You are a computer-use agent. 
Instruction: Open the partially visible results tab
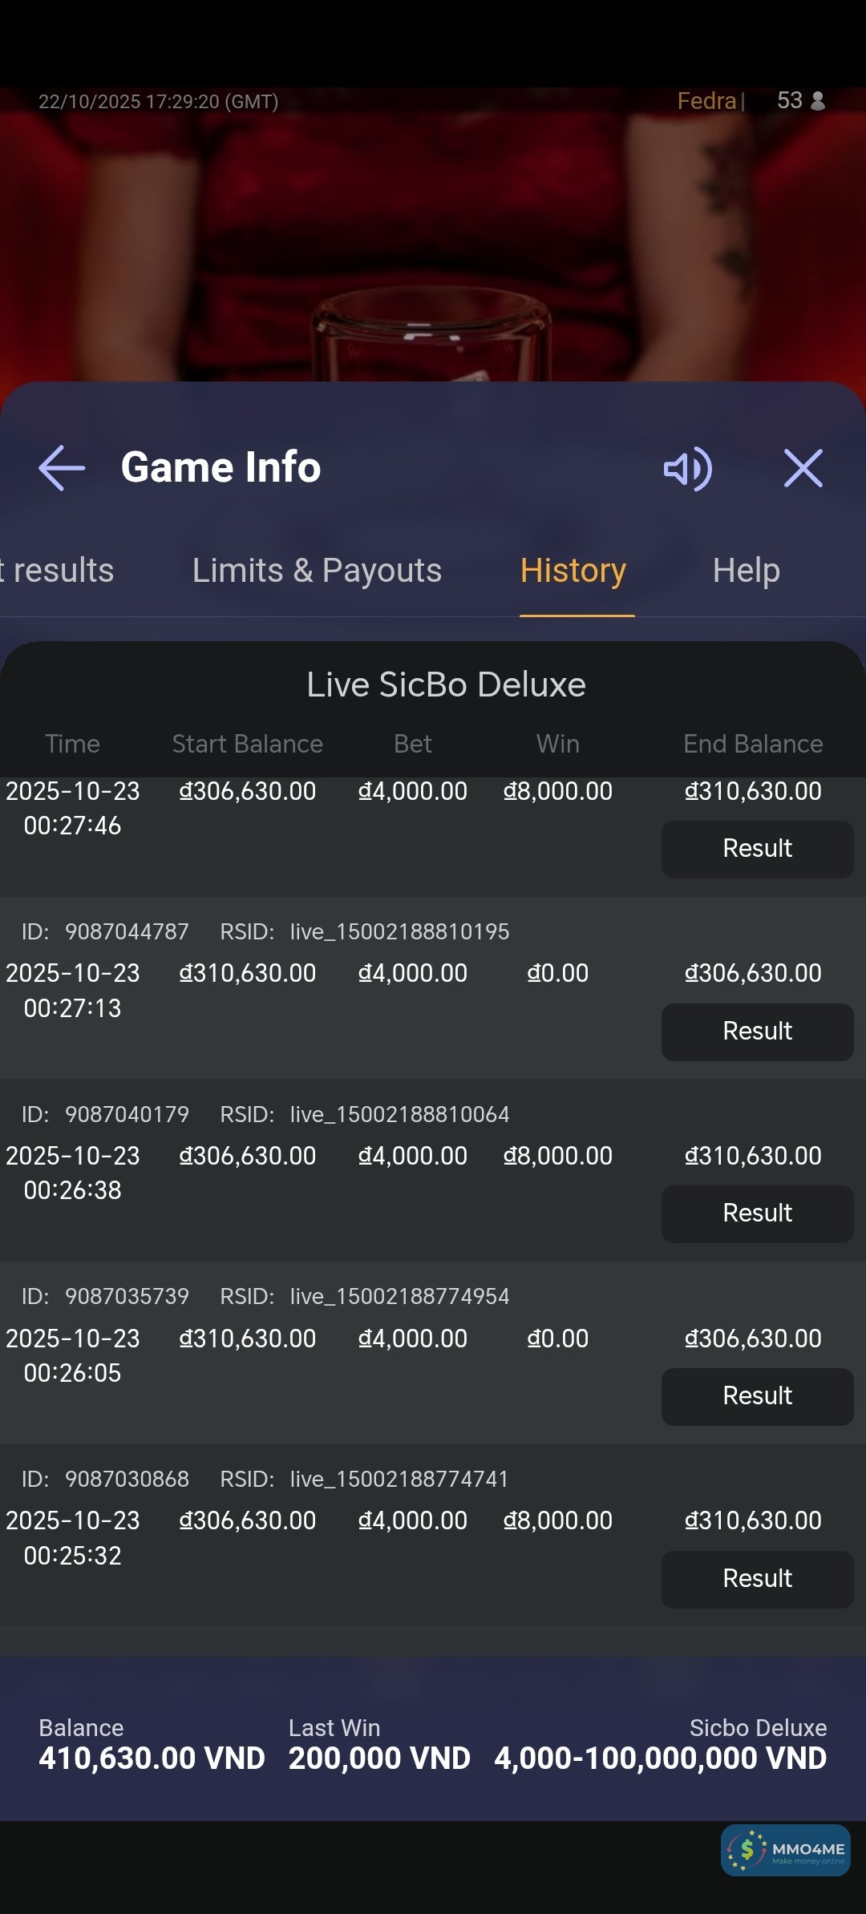(58, 571)
